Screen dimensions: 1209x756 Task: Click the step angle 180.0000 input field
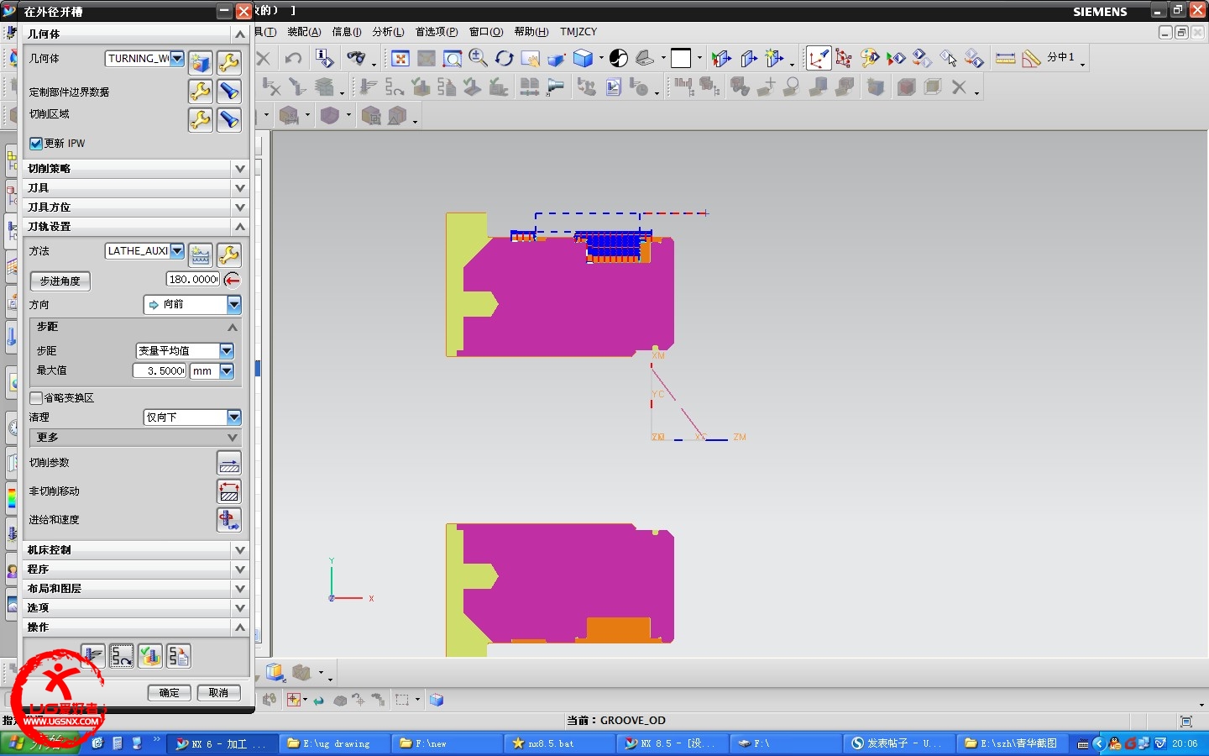(193, 280)
